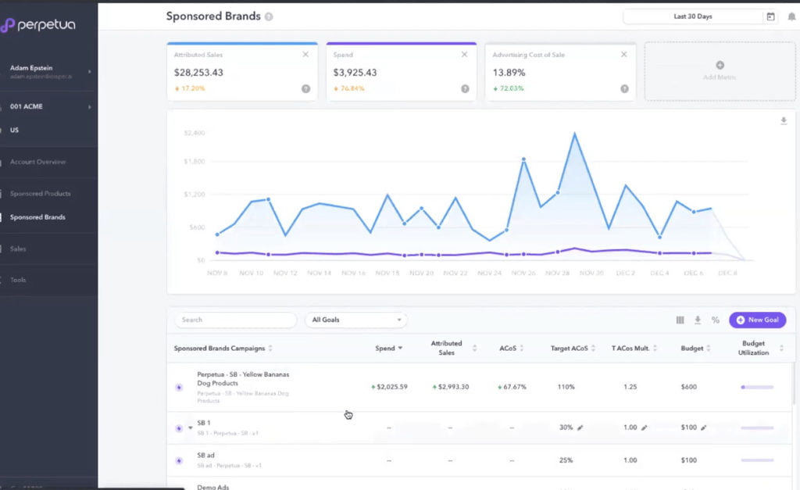This screenshot has height=490, width=800.
Task: Open the notifications bell
Action: (791, 16)
